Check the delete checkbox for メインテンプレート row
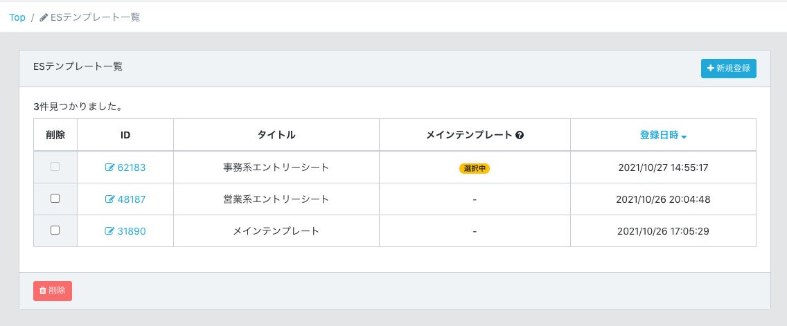The height and width of the screenshot is (326, 787). [55, 230]
